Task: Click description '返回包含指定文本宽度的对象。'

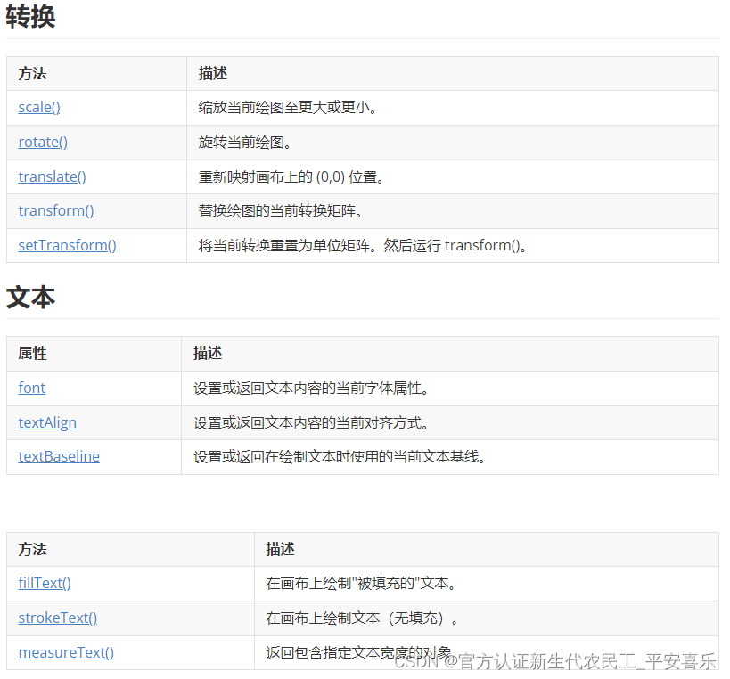Action: click(359, 652)
